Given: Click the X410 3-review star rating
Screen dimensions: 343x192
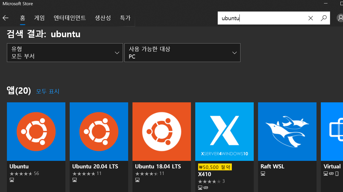Looking at the screenshot, I should 209,182.
